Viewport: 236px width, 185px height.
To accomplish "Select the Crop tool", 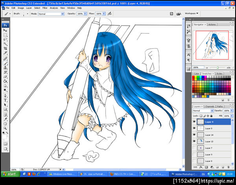I will [x=5, y=49].
